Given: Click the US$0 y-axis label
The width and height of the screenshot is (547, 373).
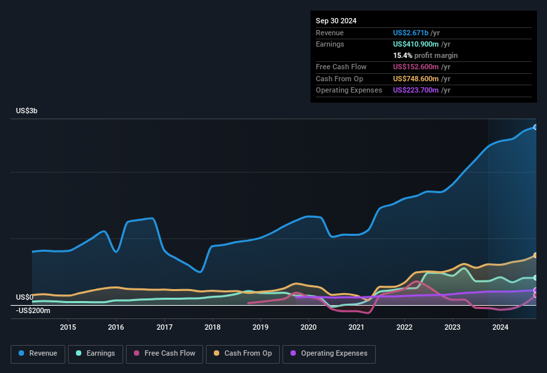Looking at the screenshot, I should (x=25, y=297).
